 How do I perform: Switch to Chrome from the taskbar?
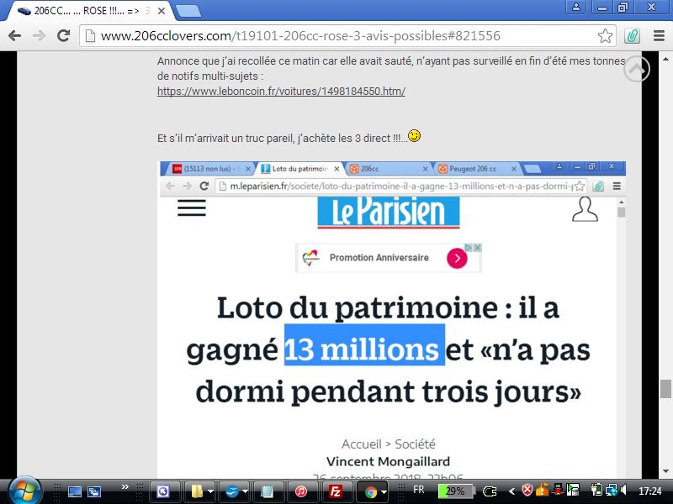370,491
